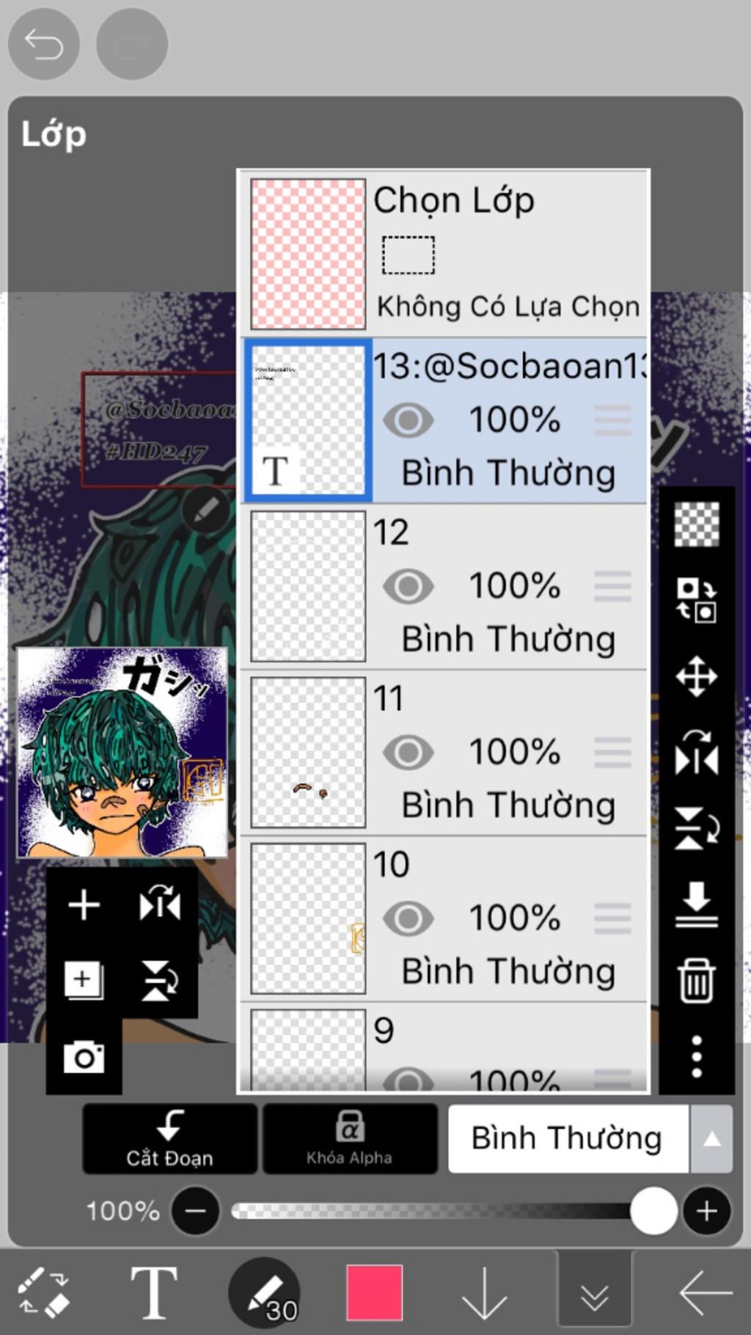
Task: Select the brush tool showing size 30
Action: (x=265, y=1293)
